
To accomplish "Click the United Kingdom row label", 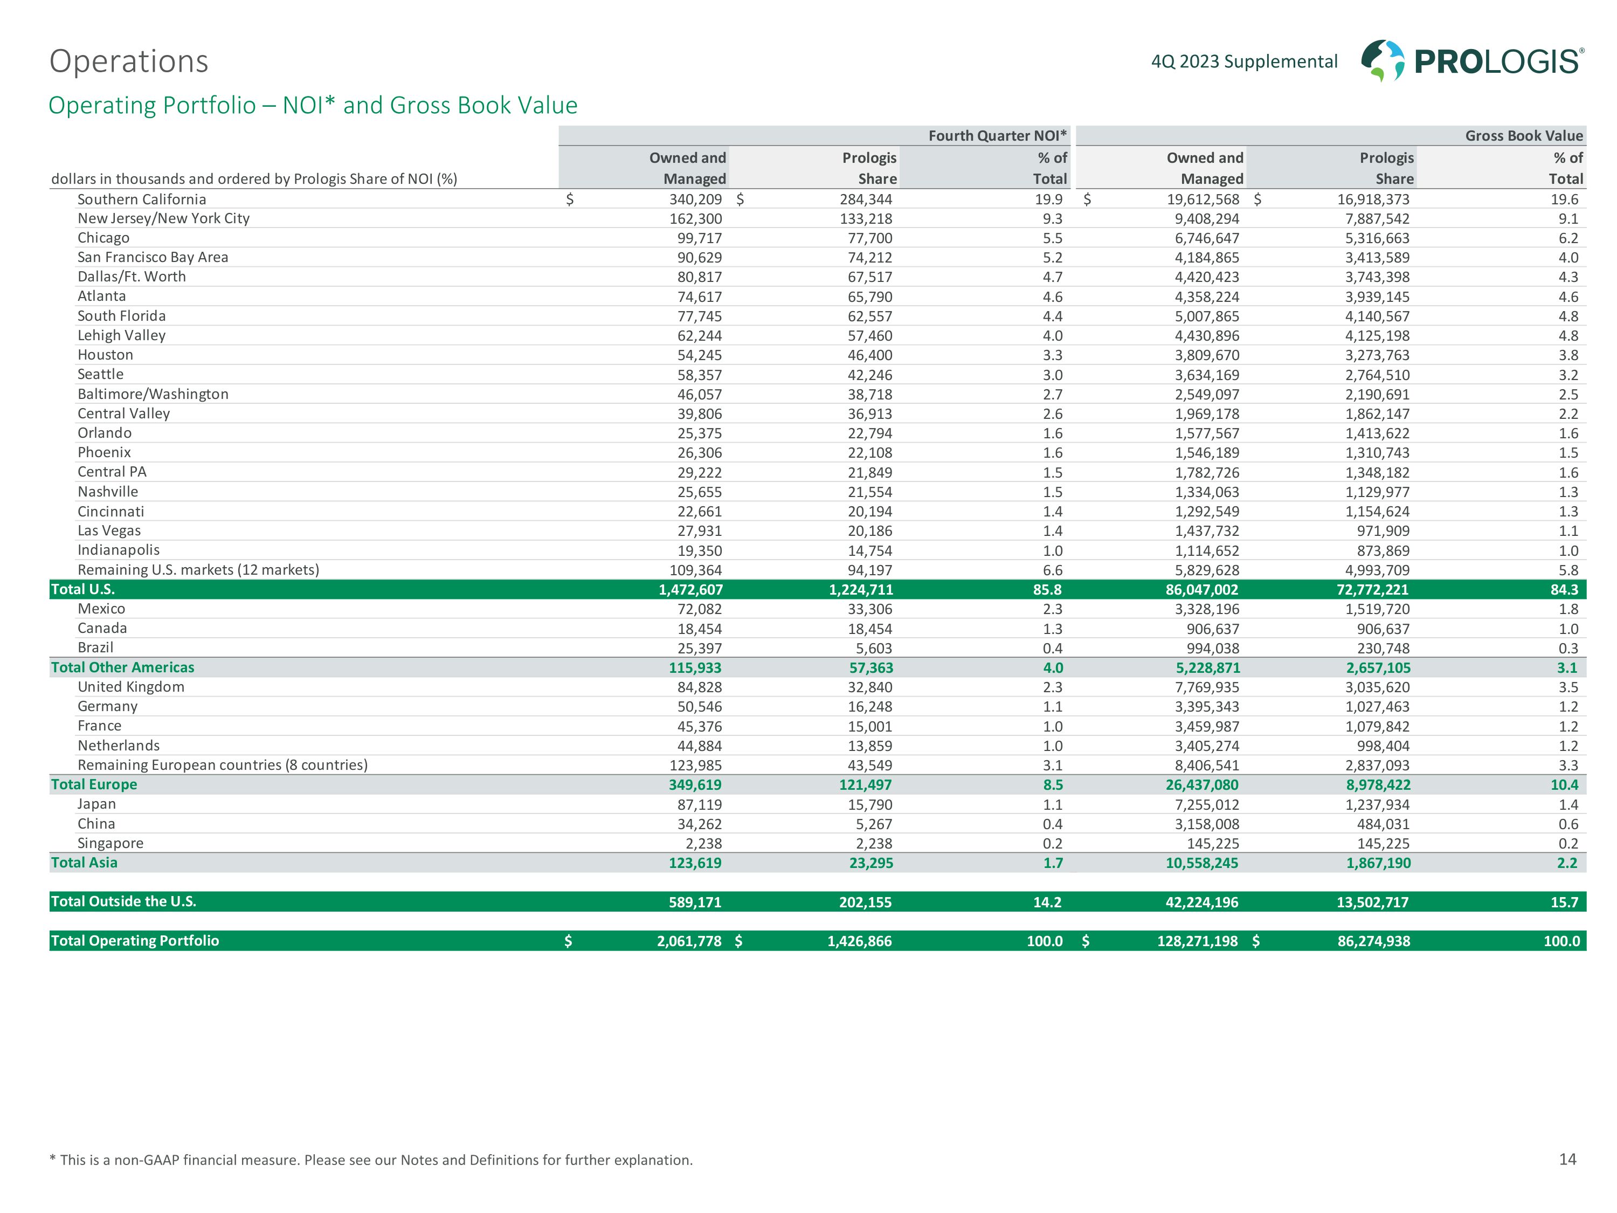I will point(131,687).
